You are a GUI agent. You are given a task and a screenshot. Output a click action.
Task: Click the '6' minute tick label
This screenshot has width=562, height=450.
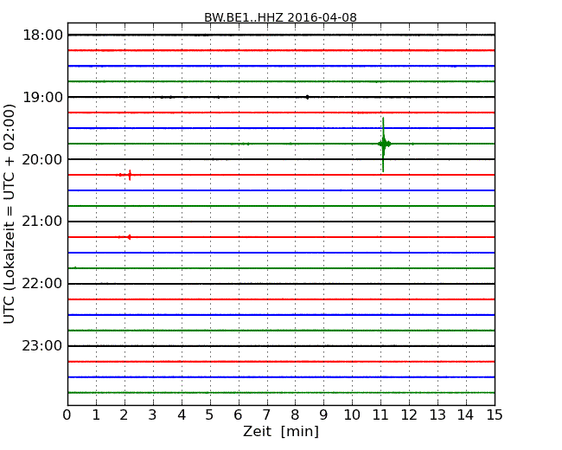point(239,415)
